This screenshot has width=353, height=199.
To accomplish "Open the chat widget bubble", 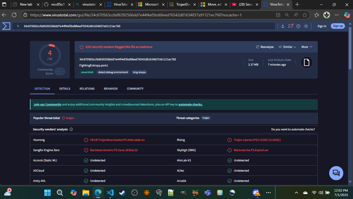I will coord(336,173).
